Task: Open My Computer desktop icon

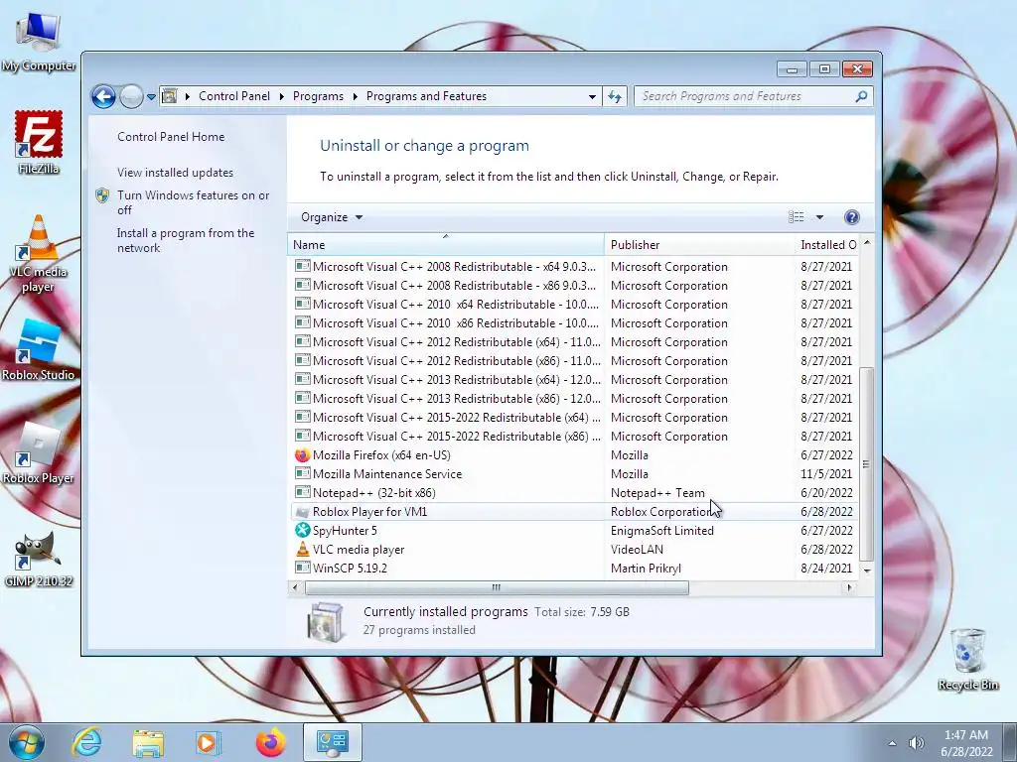Action: pos(39,42)
